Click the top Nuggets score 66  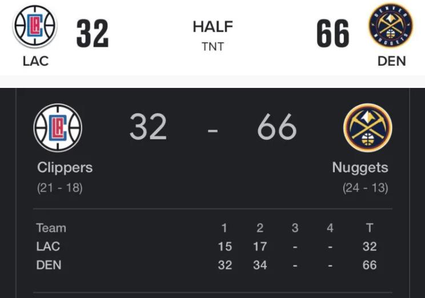coord(333,34)
